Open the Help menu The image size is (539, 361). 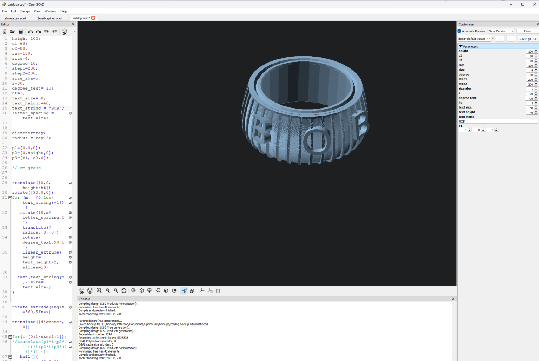tap(64, 11)
